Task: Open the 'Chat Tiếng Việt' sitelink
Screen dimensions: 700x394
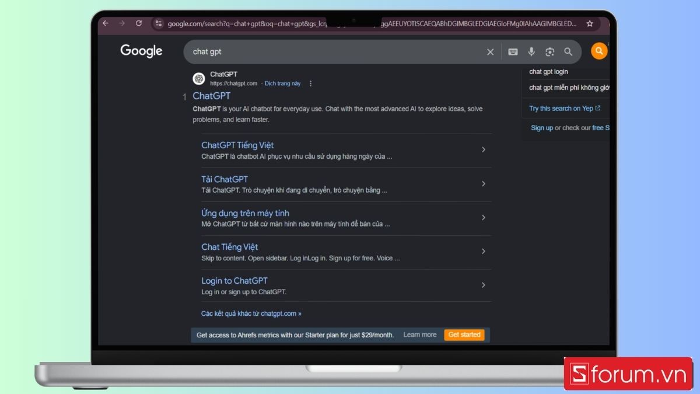Action: pos(229,247)
